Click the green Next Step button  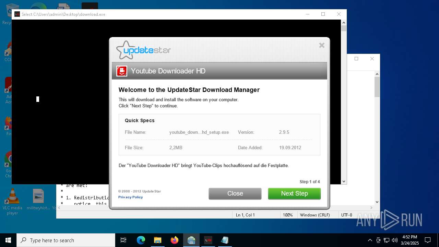click(294, 193)
